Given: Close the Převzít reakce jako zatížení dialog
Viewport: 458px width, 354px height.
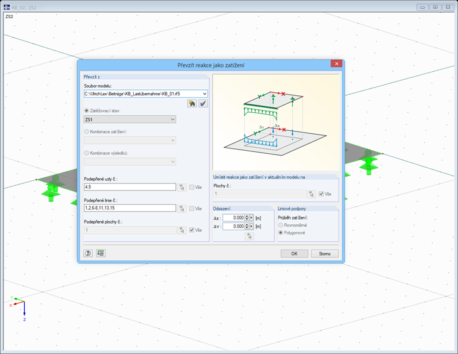Looking at the screenshot, I should coord(336,63).
